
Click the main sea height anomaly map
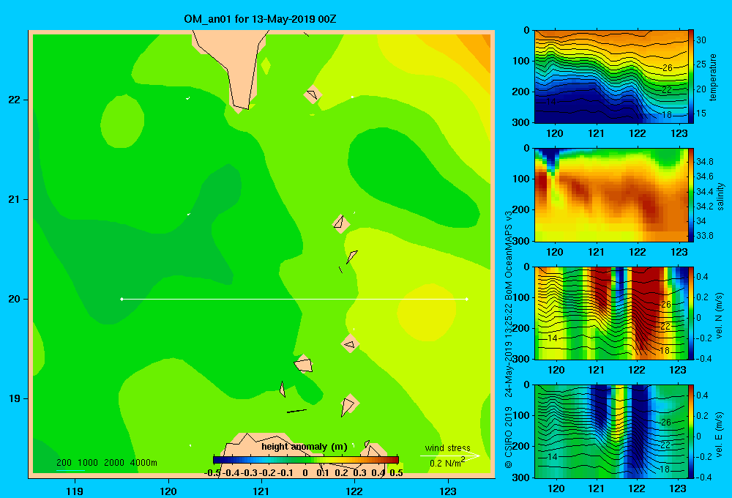(x=261, y=253)
